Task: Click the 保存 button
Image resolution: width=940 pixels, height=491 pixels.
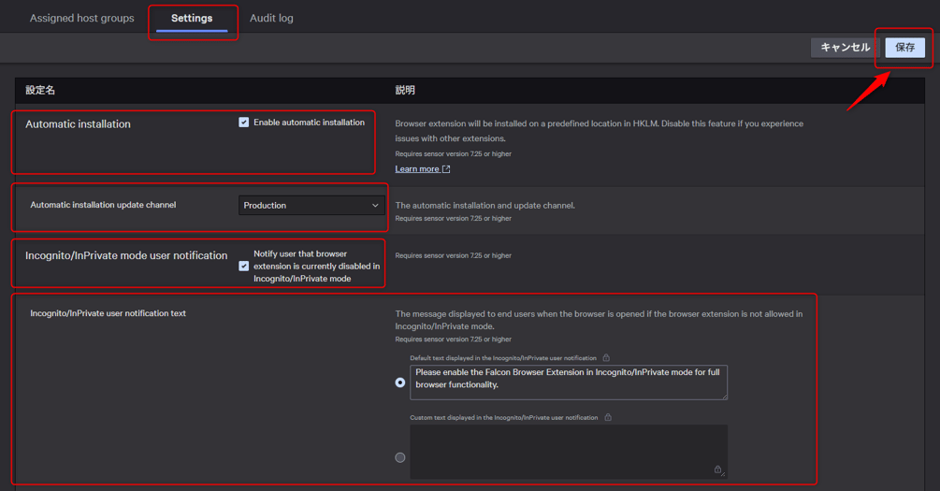Action: pyautogui.click(x=904, y=48)
